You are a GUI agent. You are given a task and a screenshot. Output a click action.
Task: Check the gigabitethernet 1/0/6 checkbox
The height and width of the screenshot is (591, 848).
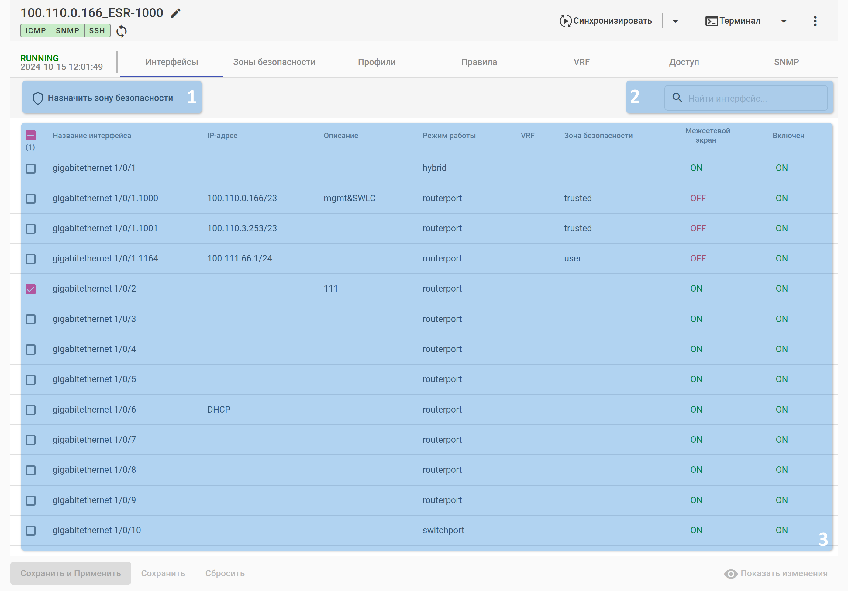(31, 410)
